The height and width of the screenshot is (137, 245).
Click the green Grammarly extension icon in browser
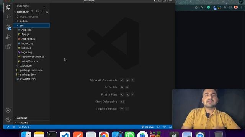[208, 7]
